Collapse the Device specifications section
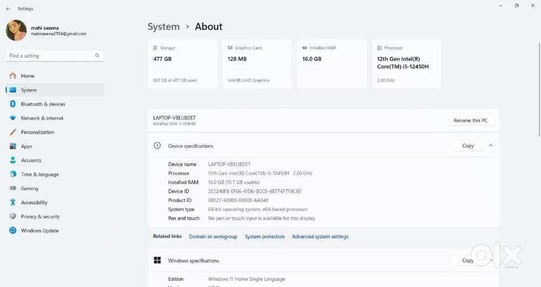The height and width of the screenshot is (287, 541). click(491, 146)
